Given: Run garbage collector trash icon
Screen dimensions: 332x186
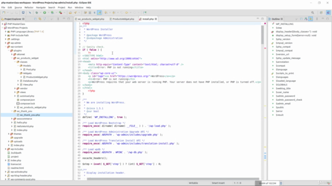Looking at the screenshot, I should click(281, 183).
